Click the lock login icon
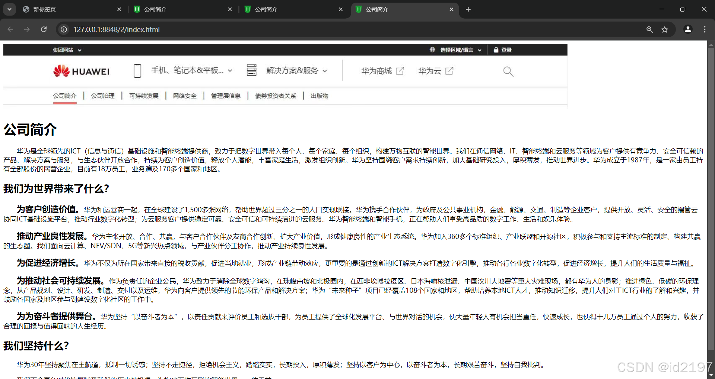This screenshot has height=379, width=715. 496,50
